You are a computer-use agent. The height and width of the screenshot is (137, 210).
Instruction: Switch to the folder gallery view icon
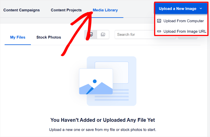tap(103, 34)
